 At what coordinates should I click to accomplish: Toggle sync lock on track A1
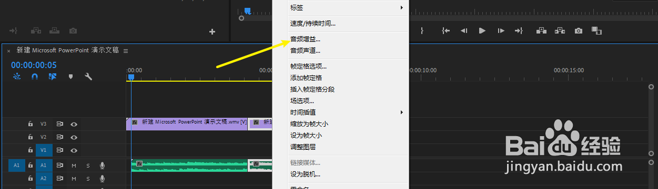[x=60, y=165]
